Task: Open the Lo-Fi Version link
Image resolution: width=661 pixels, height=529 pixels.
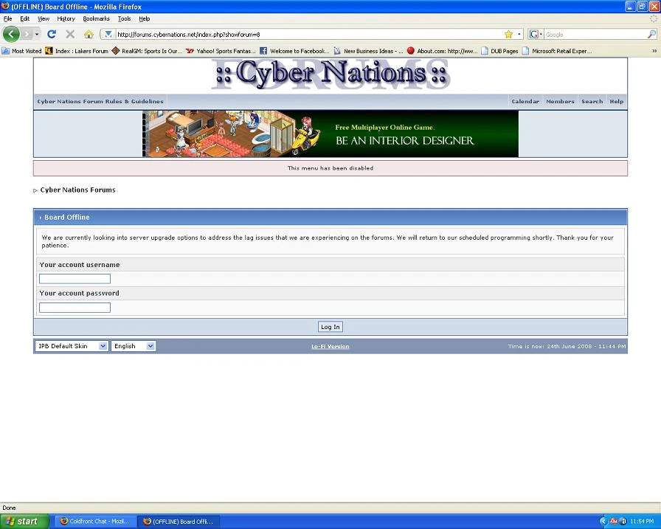Action: click(x=330, y=345)
